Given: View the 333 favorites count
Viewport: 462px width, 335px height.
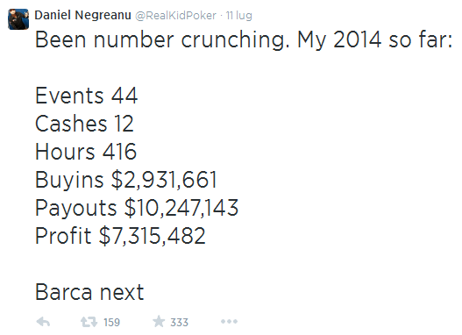Looking at the screenshot, I should [x=179, y=323].
